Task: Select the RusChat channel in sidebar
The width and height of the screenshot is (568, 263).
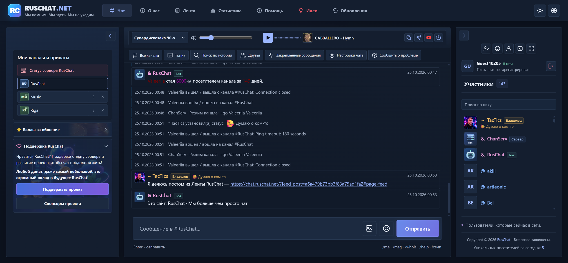Action: [63, 84]
